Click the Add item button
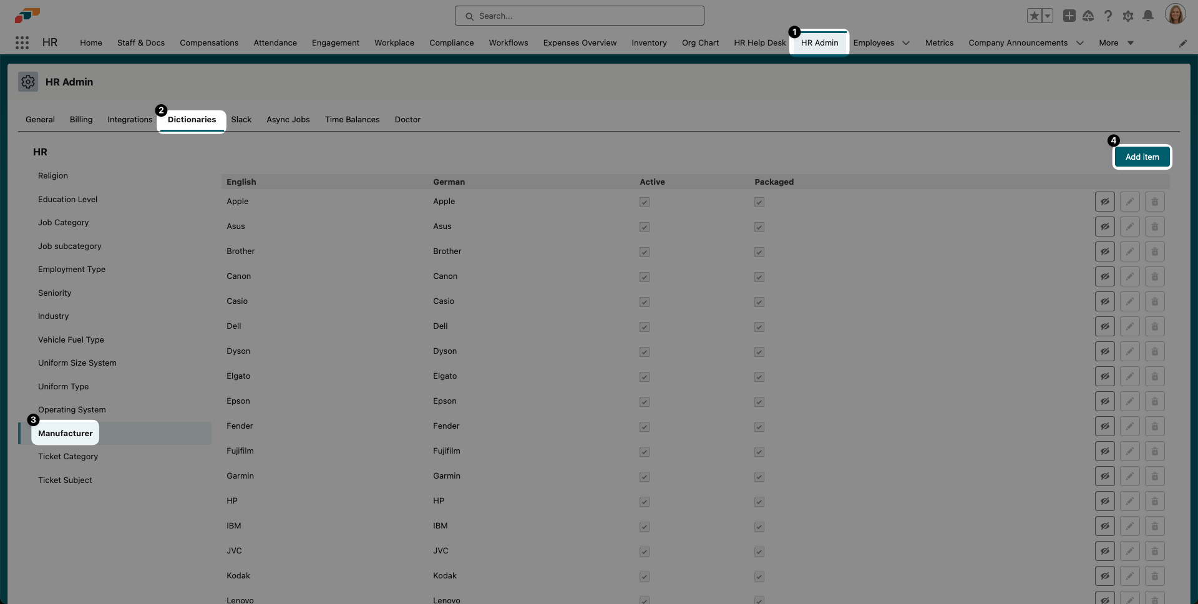The height and width of the screenshot is (604, 1198). [1142, 157]
